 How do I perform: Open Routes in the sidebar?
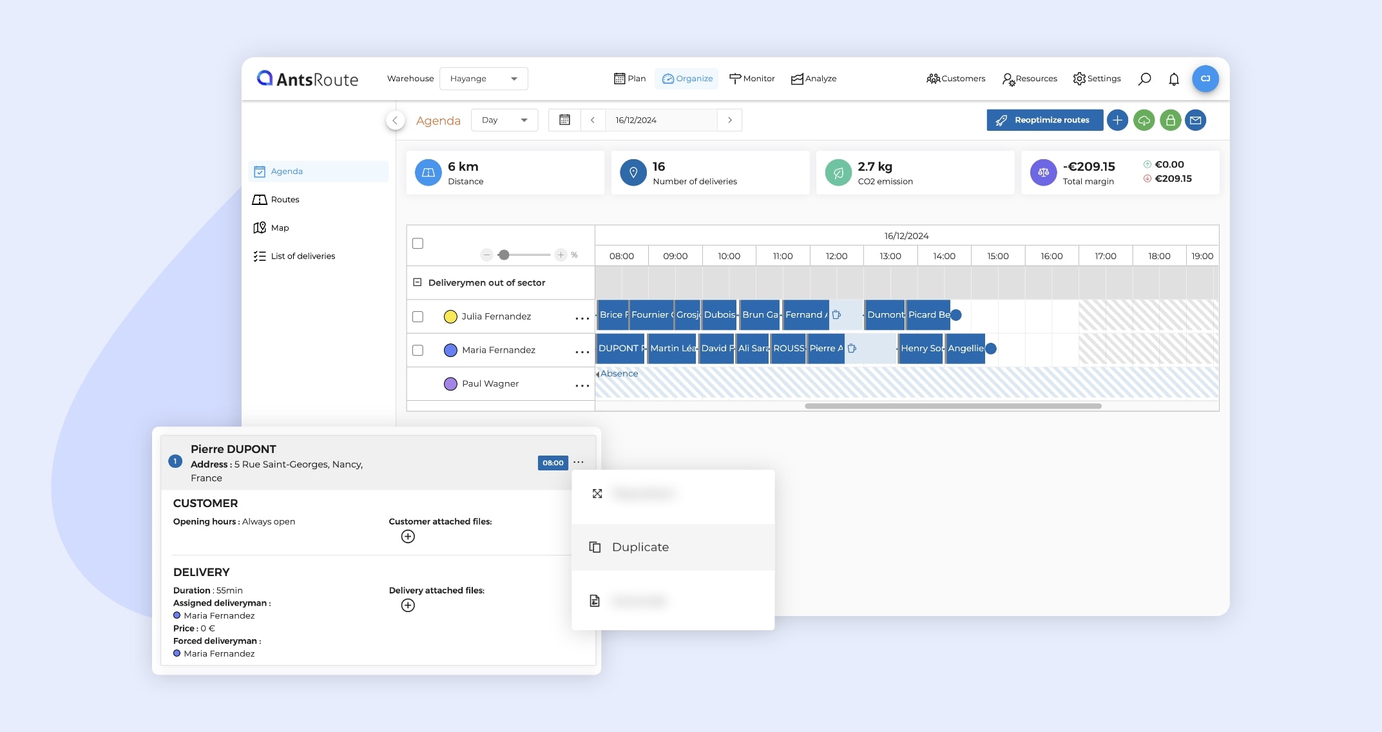pos(285,200)
